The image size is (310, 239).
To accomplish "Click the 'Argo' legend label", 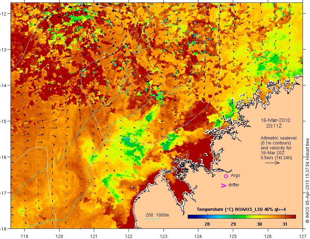I will pyautogui.click(x=235, y=175).
